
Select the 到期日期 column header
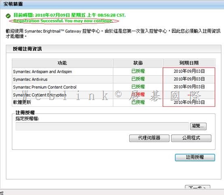(189, 63)
